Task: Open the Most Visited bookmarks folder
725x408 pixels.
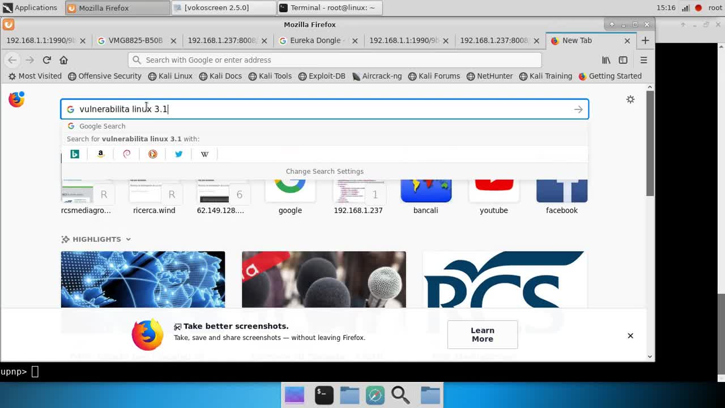Action: coord(35,76)
